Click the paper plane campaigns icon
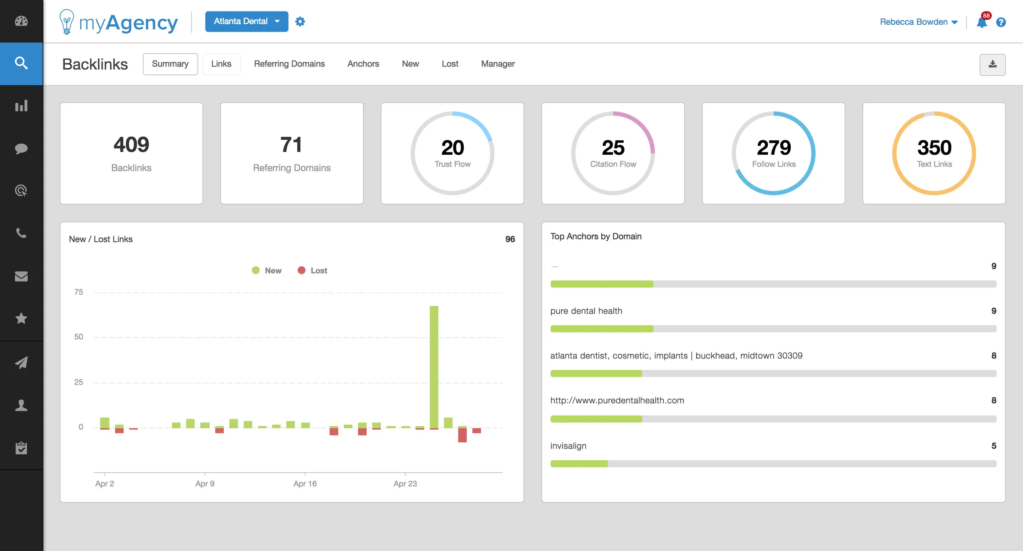 21,362
